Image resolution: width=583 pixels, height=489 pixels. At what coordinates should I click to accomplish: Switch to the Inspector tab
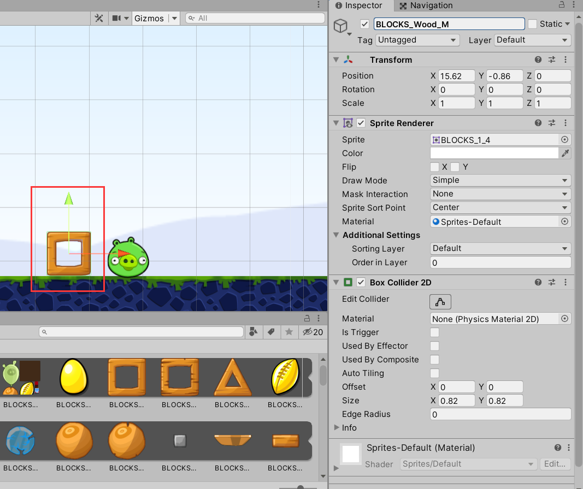[359, 5]
